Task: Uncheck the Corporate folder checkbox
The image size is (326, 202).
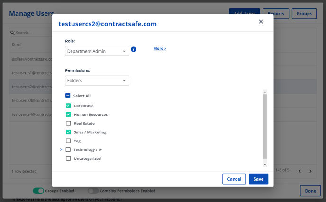Action: (68, 105)
